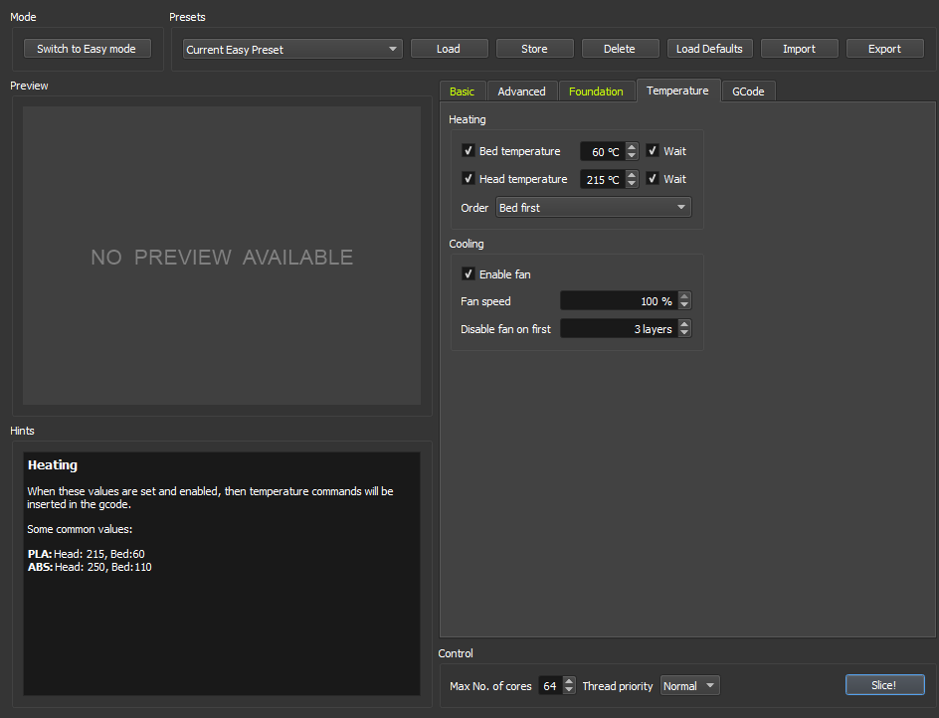The height and width of the screenshot is (718, 939).
Task: Uncheck the Bed temperature checkbox
Action: click(469, 151)
